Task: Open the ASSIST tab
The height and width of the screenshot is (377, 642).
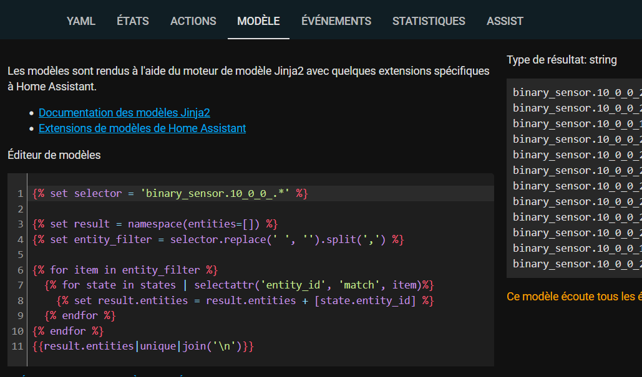Action: (505, 21)
